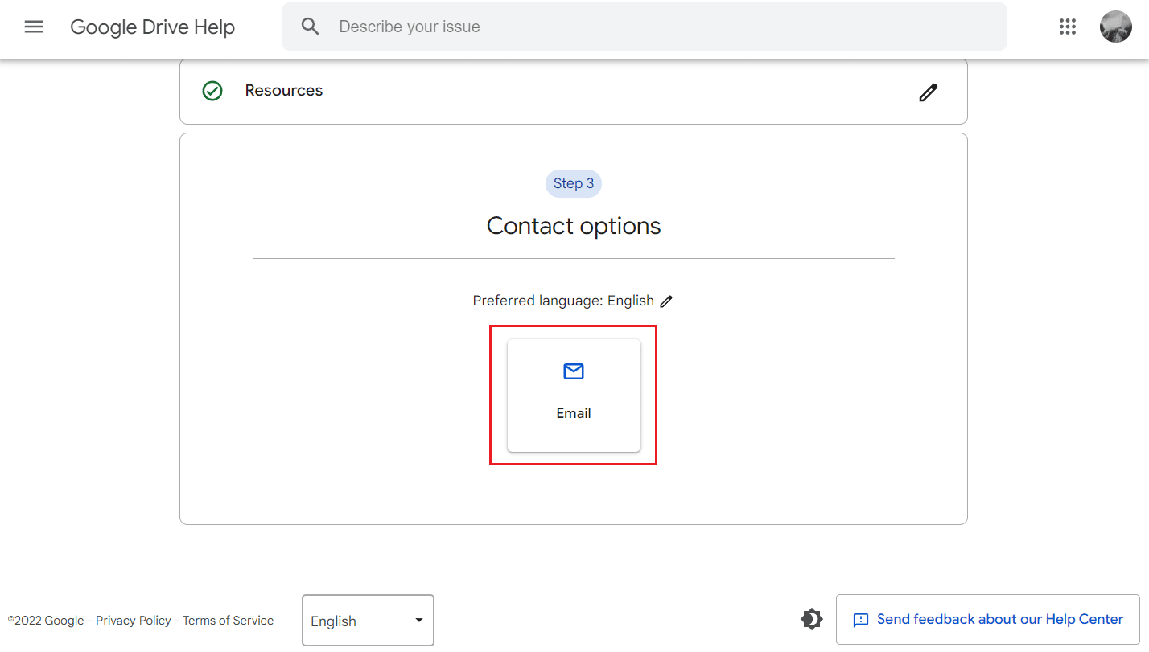Edit the Resources step pencil icon
Viewport: 1149px width, 652px height.
[x=928, y=92]
